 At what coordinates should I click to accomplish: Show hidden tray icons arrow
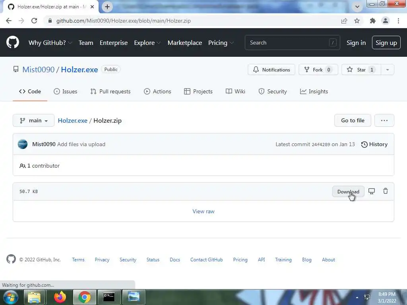357,297
